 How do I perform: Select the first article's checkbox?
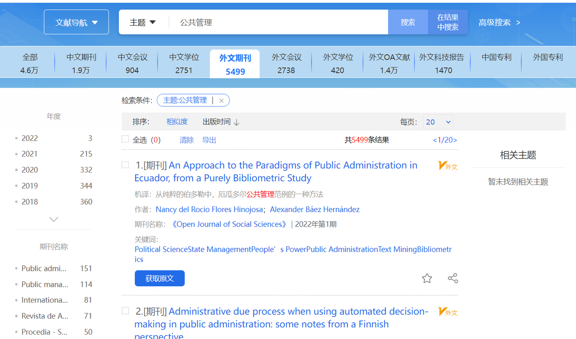point(125,165)
